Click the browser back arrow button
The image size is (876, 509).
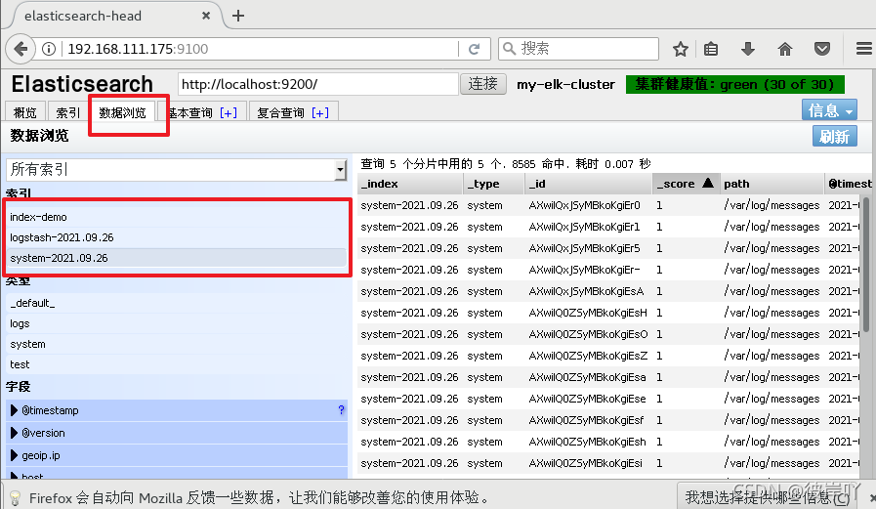[21, 49]
